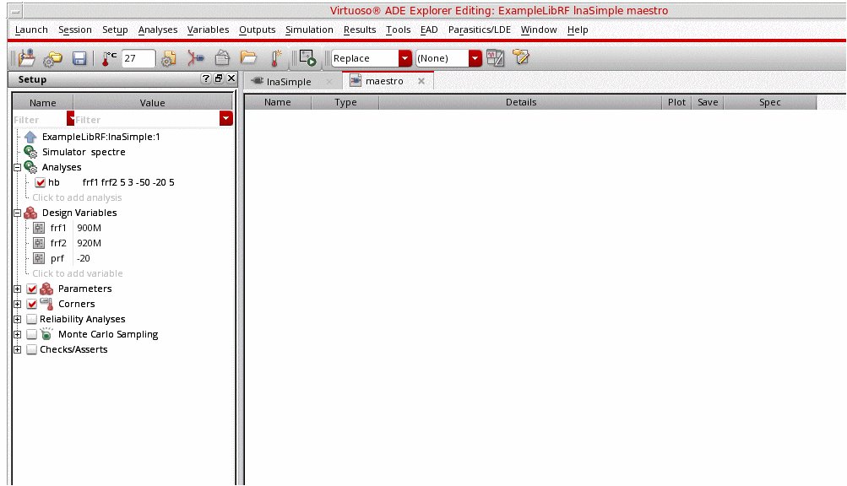The image size is (847, 486).
Task: Expand the Checks/Asserts node
Action: point(17,349)
